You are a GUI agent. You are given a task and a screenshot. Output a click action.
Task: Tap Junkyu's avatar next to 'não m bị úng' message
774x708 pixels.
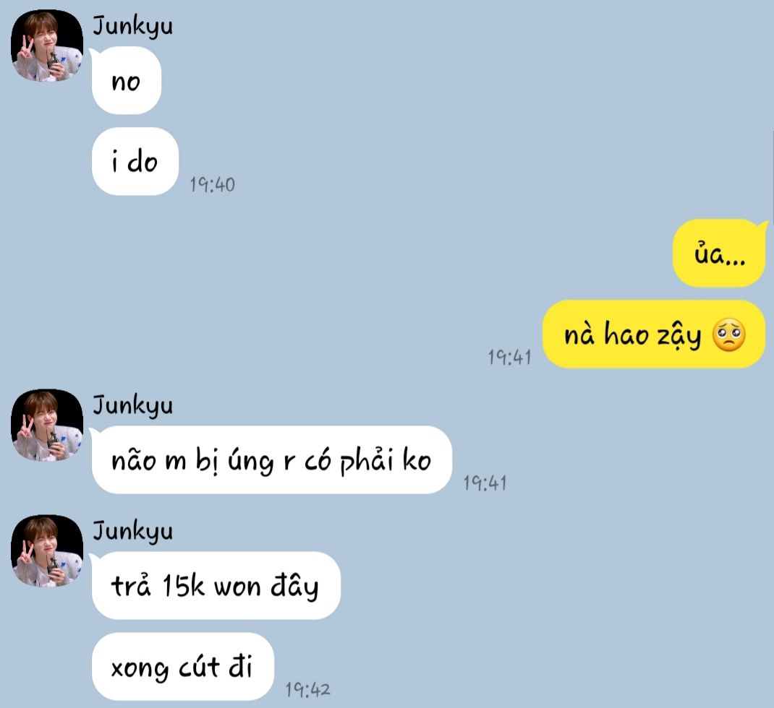(x=47, y=425)
